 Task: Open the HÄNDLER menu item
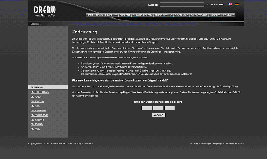tap(215, 15)
